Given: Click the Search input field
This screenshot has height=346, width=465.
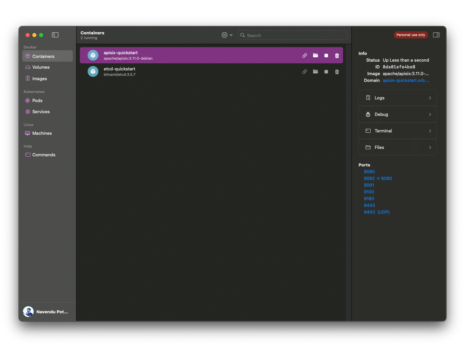Looking at the screenshot, I should click(292, 35).
